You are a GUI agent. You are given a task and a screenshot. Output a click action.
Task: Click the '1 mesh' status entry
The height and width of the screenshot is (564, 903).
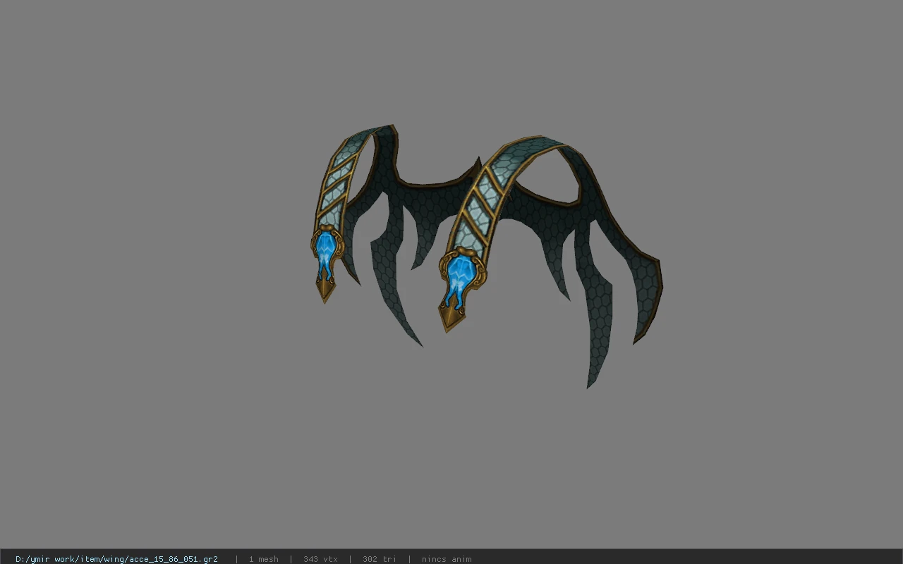point(263,559)
